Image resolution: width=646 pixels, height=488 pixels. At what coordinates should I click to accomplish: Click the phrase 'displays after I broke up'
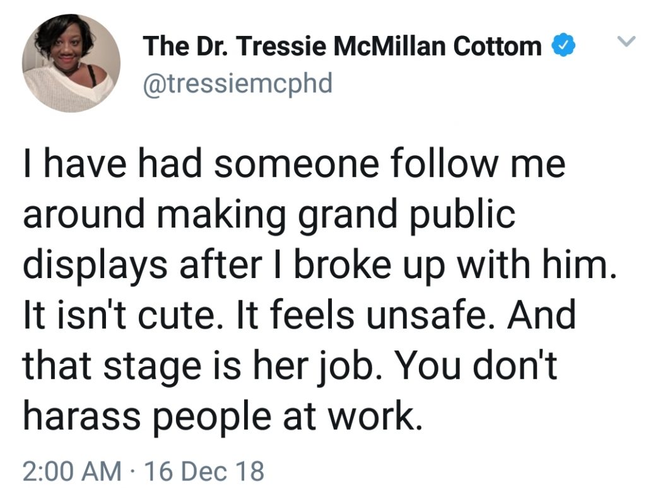(239, 265)
